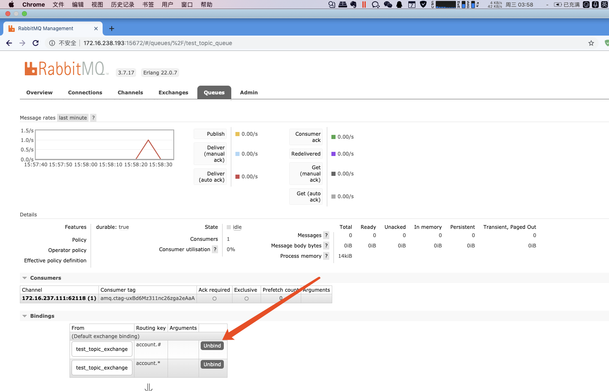Image resolution: width=609 pixels, height=391 pixels.
Task: Open the Chrome application menu
Action: tap(34, 5)
